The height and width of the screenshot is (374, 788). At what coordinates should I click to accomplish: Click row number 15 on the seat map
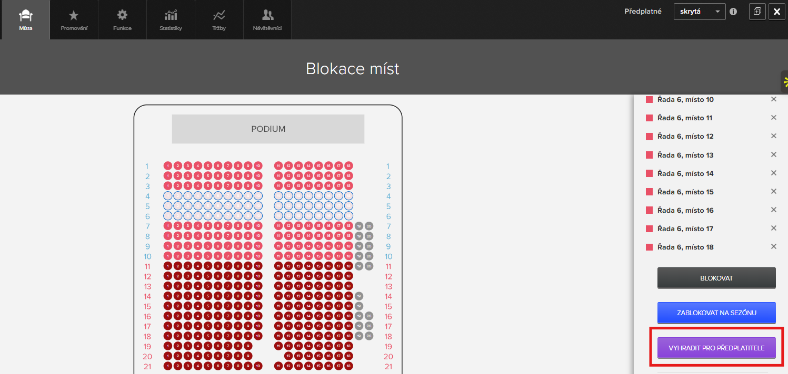[x=147, y=306]
